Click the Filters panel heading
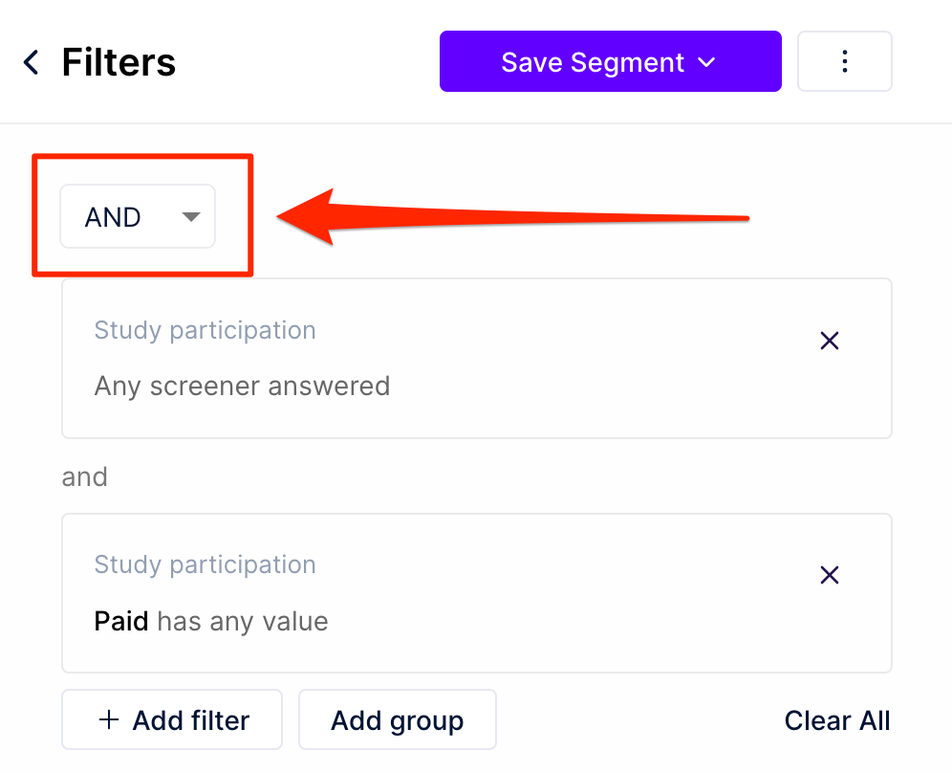Screen dimensions: 952x773 click(x=119, y=62)
